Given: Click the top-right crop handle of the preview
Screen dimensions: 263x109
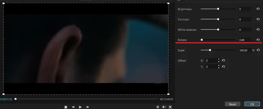Looking at the screenshot, I should tap(168, 3).
